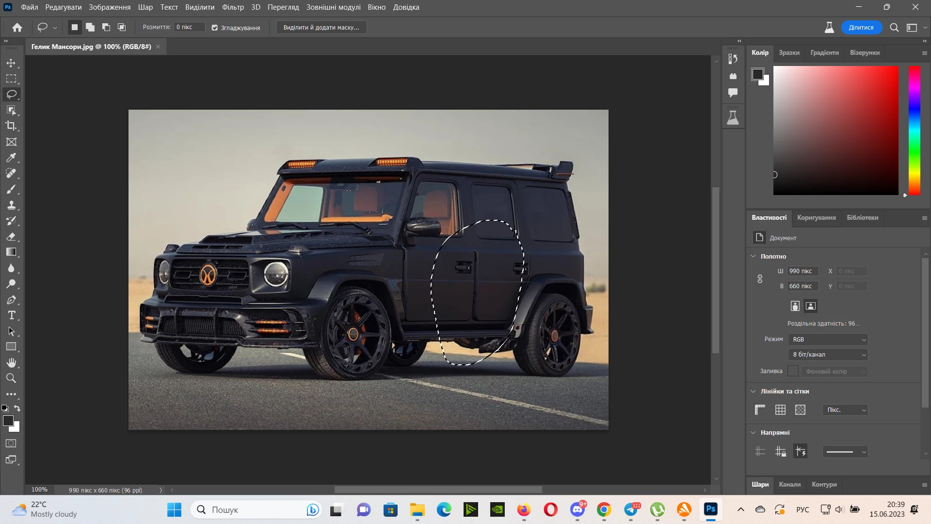
Task: Open the 8 біт/канал bit depth dropdown
Action: click(x=828, y=355)
